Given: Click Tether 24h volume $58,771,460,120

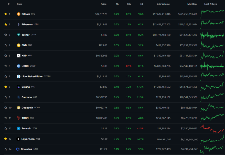Looking at the screenshot, I should (x=162, y=35).
